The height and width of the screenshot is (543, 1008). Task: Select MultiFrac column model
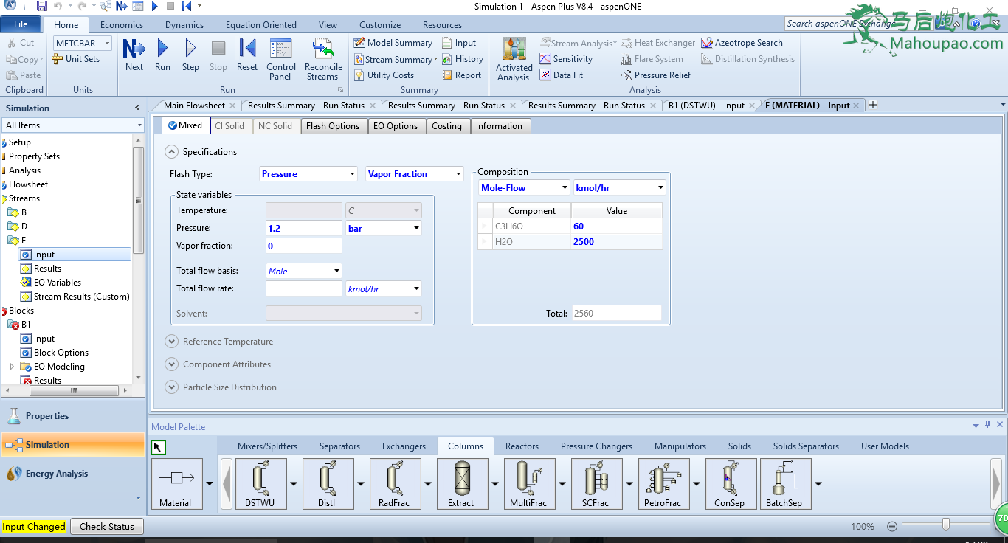(529, 483)
